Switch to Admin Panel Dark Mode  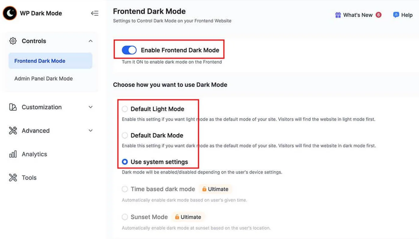tap(43, 78)
